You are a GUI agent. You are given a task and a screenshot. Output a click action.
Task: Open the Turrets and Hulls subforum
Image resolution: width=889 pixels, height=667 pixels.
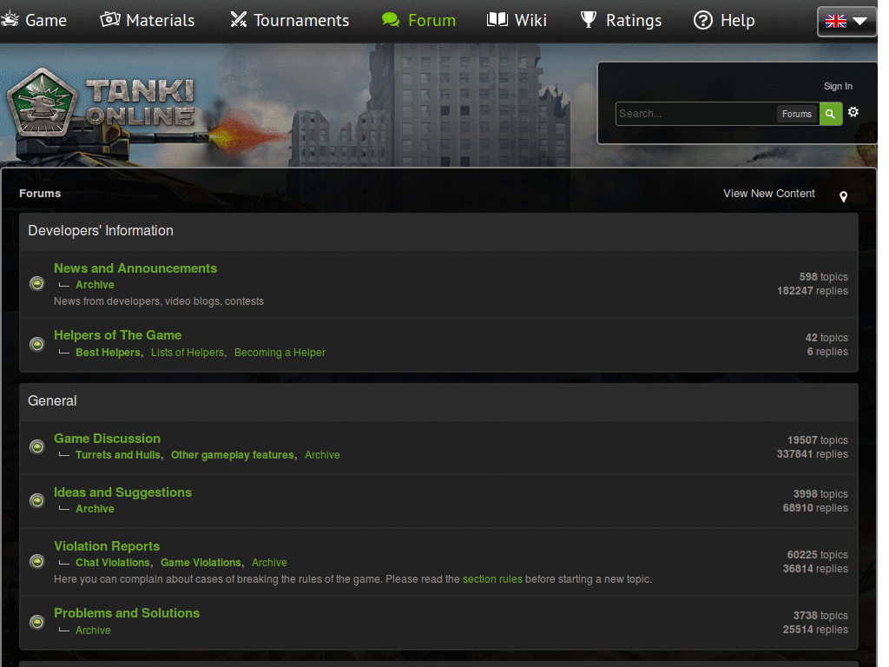coord(118,455)
